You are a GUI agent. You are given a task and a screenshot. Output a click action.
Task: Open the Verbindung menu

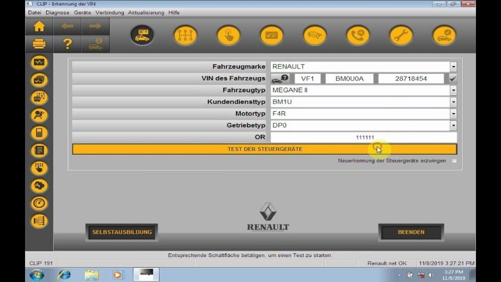pyautogui.click(x=110, y=13)
